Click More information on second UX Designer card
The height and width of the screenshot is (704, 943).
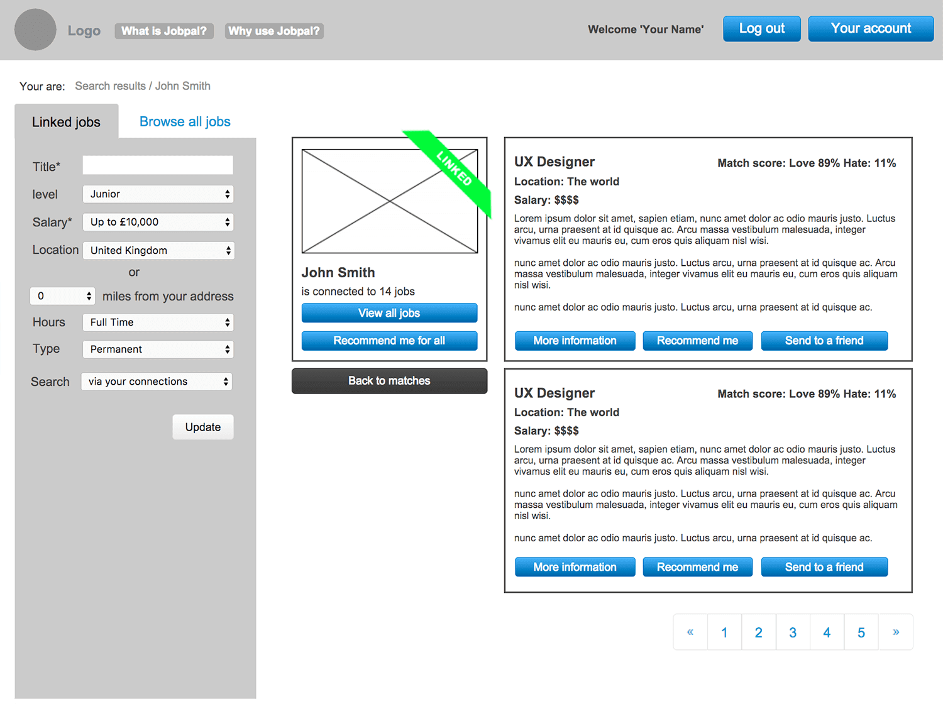click(x=575, y=567)
